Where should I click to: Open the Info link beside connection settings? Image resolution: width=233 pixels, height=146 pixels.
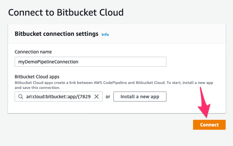pyautogui.click(x=105, y=35)
